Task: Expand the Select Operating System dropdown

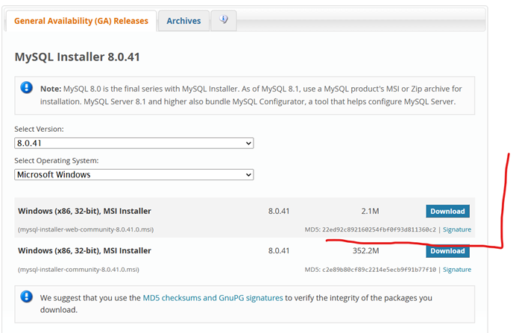Action: point(134,174)
